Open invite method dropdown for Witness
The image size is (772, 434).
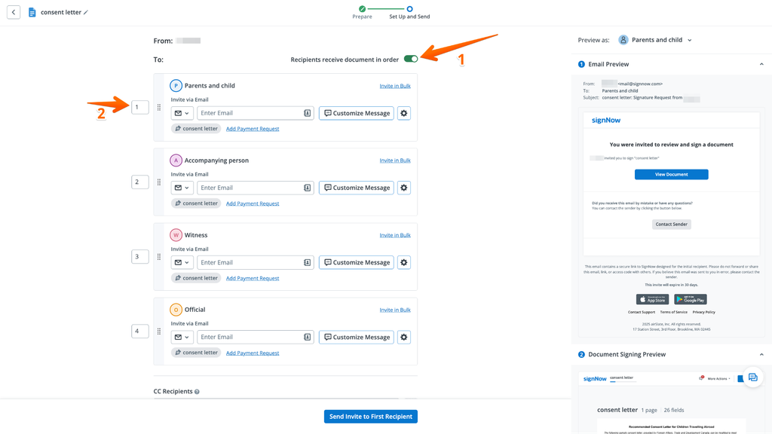coord(182,263)
